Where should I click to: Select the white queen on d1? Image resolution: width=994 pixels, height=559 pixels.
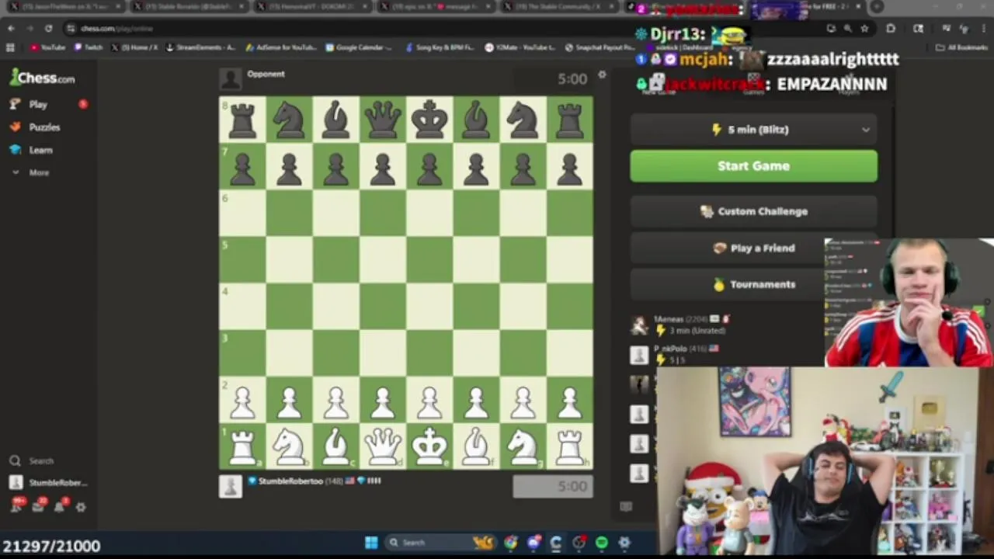pyautogui.click(x=382, y=446)
